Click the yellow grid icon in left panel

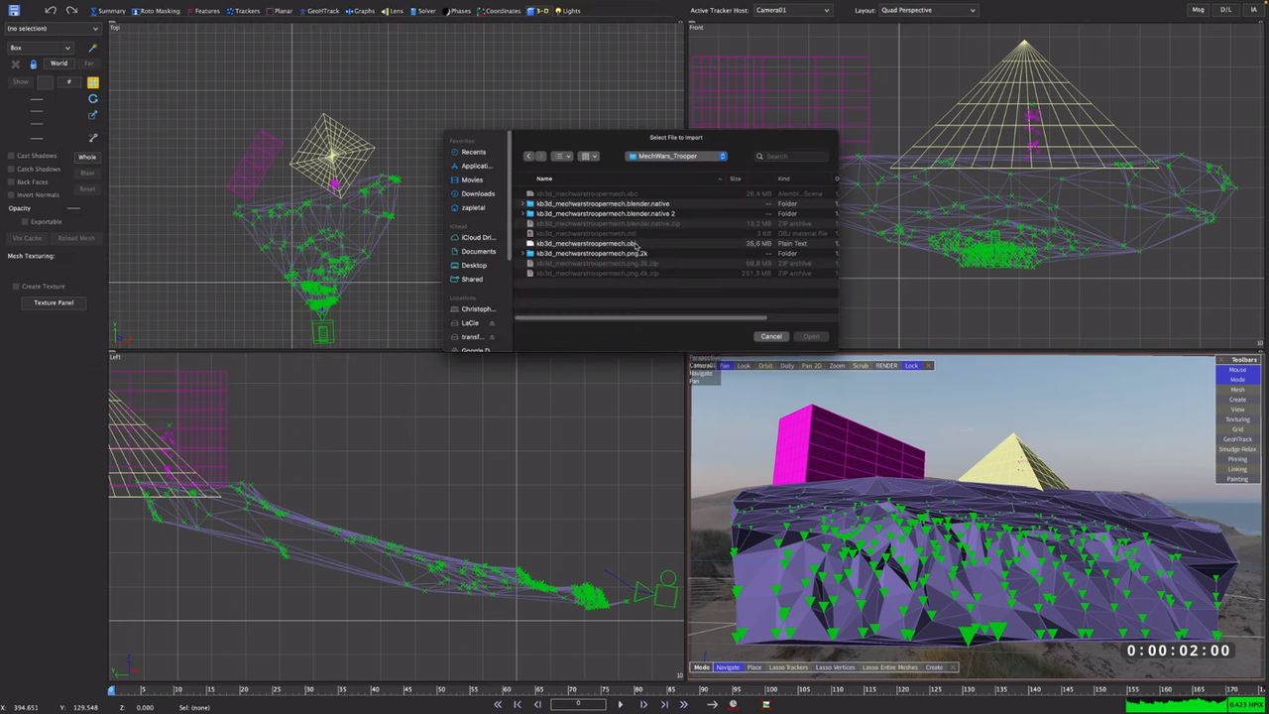93,82
